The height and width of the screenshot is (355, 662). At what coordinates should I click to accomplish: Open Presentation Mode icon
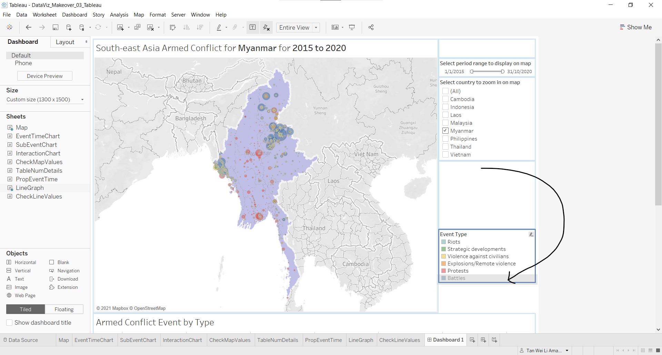coord(352,28)
